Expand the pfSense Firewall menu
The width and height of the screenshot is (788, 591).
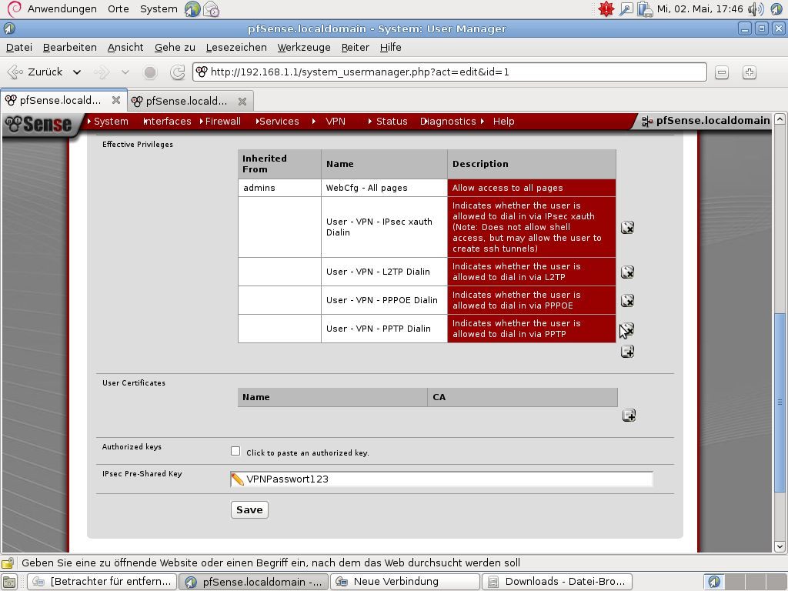click(220, 121)
